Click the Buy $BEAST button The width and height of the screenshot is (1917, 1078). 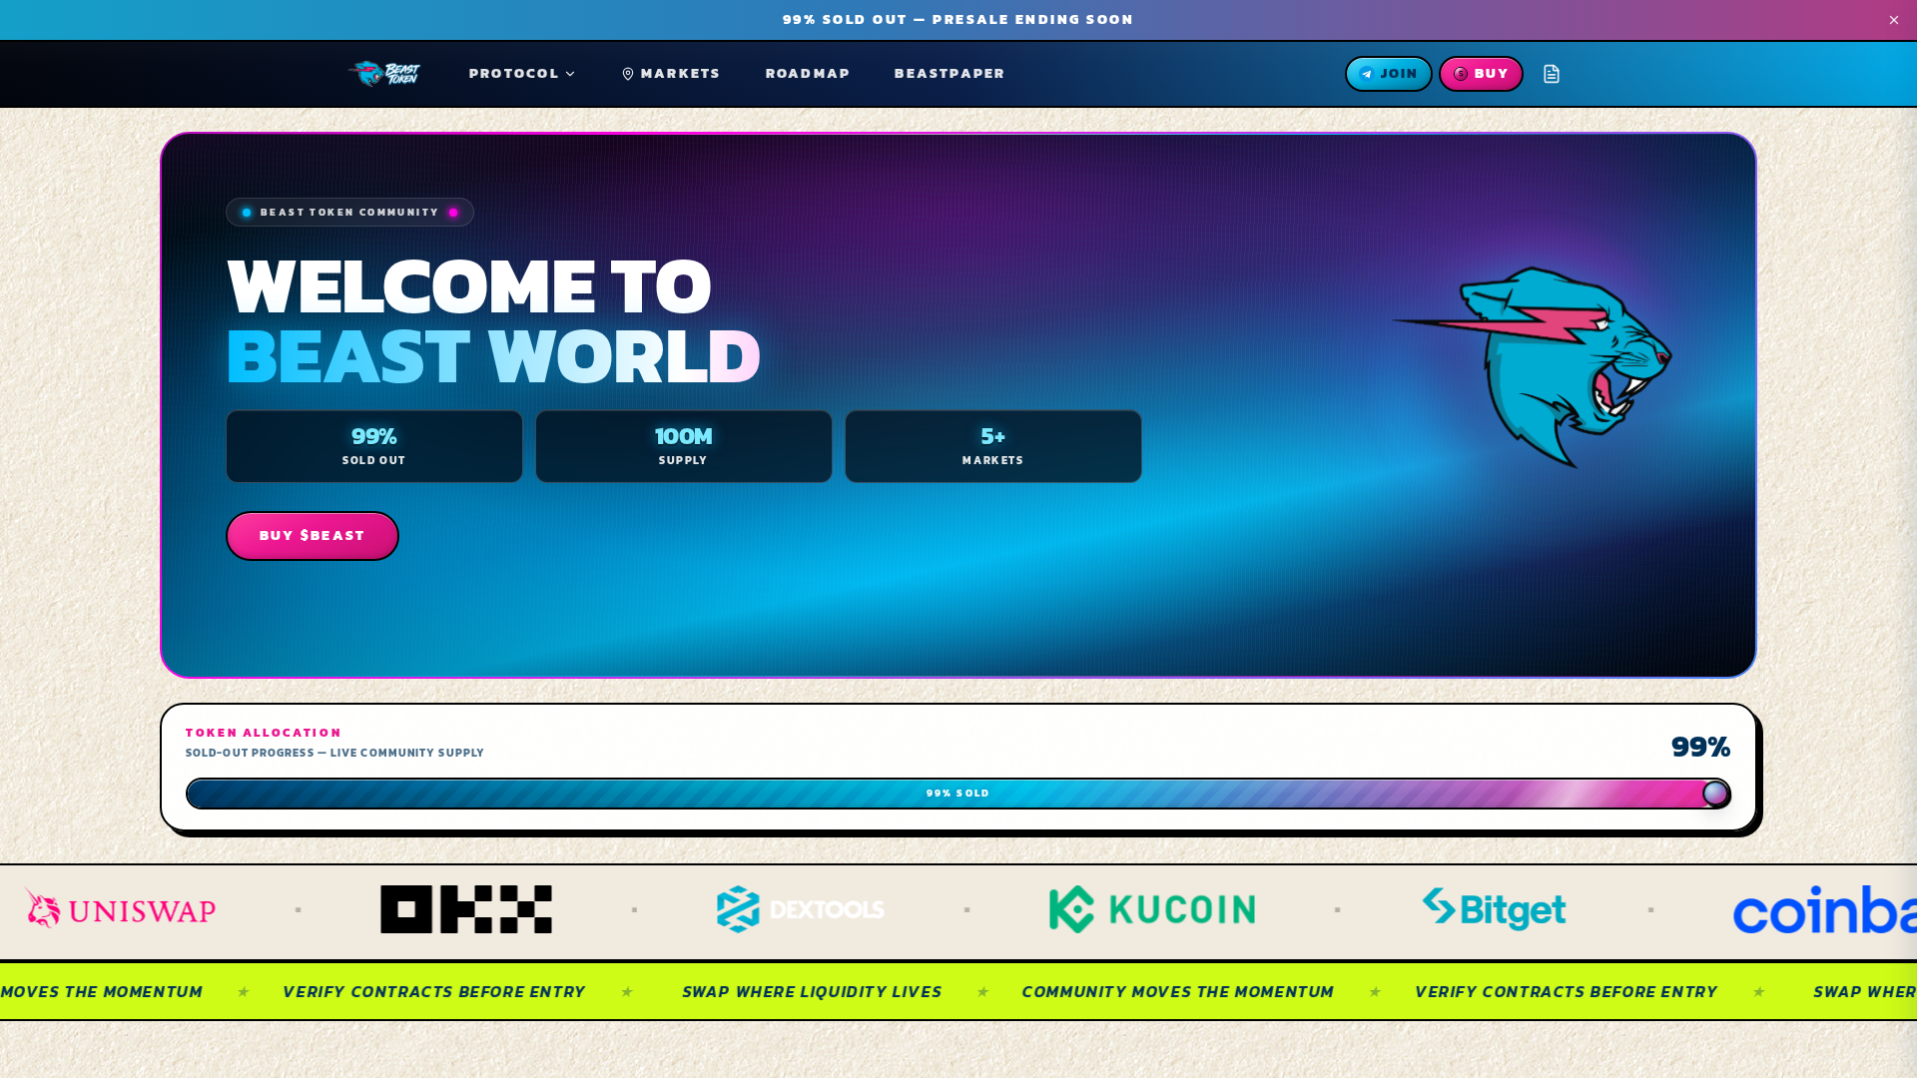tap(313, 536)
